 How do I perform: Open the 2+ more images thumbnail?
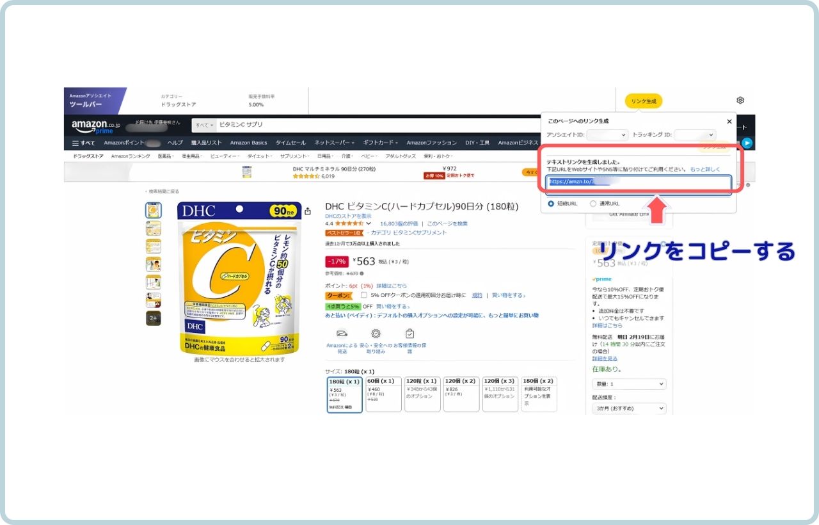(154, 318)
